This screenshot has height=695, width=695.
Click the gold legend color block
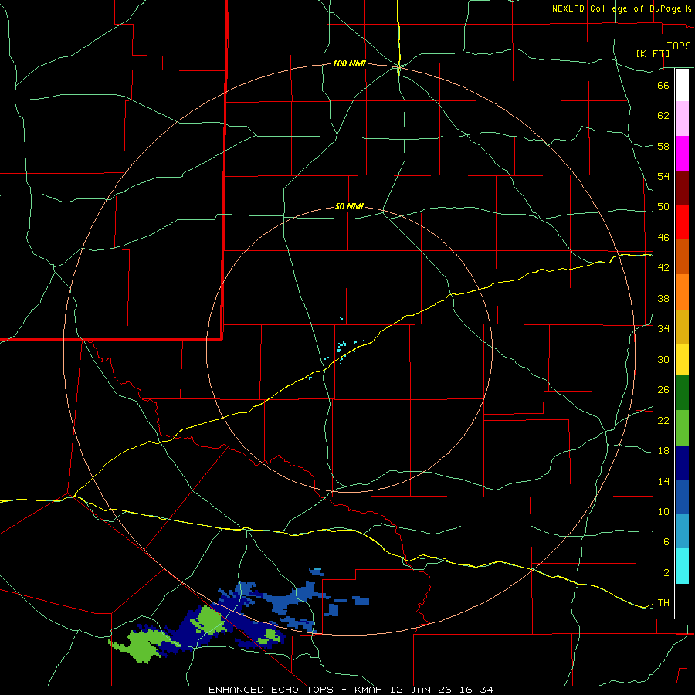[x=682, y=327]
